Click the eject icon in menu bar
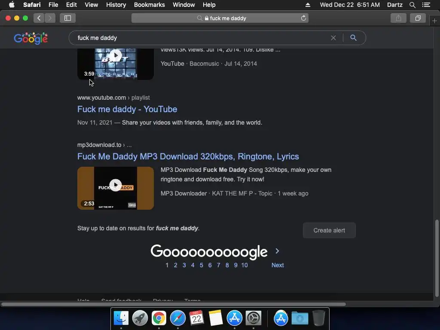 pyautogui.click(x=308, y=5)
